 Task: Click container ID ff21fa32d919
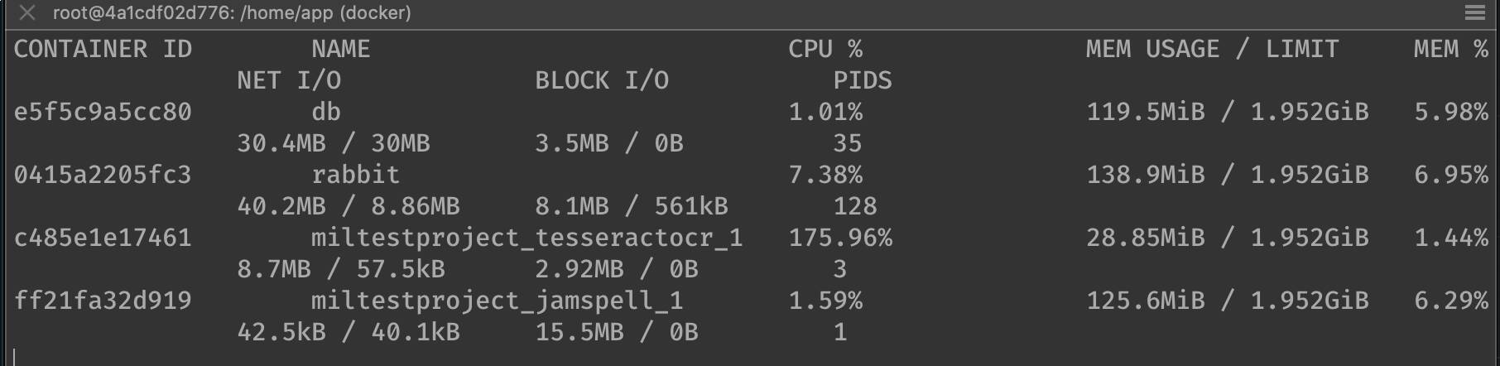tap(103, 301)
